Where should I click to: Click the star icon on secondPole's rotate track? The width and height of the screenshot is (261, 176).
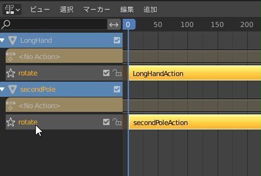(11, 122)
